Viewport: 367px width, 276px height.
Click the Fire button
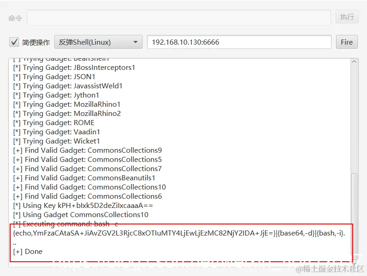[x=347, y=42]
